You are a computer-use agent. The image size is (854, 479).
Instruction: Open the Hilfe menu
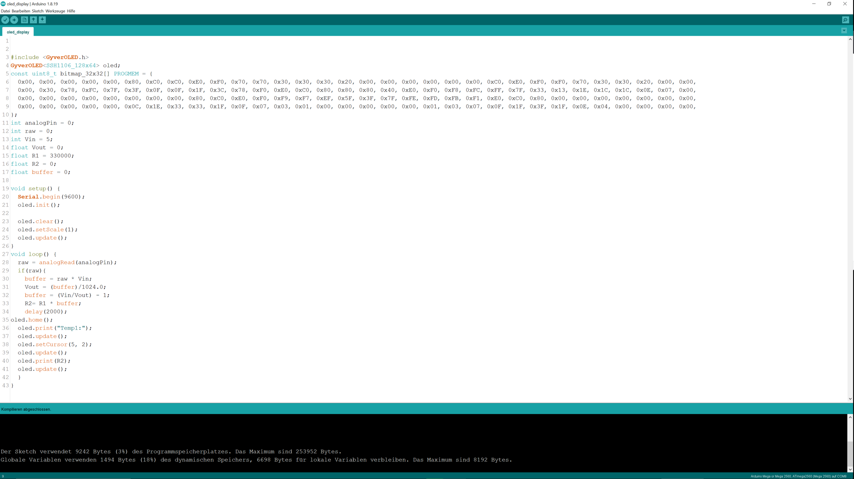pos(71,11)
